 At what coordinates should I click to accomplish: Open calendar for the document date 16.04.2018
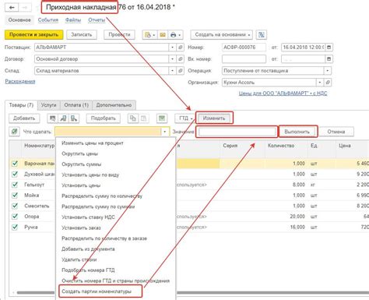point(329,48)
